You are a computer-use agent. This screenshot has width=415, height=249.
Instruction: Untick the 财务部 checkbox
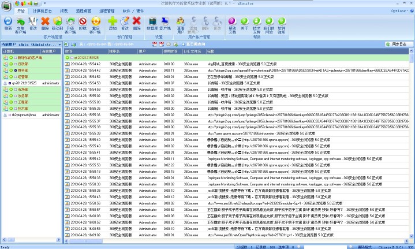(16, 70)
